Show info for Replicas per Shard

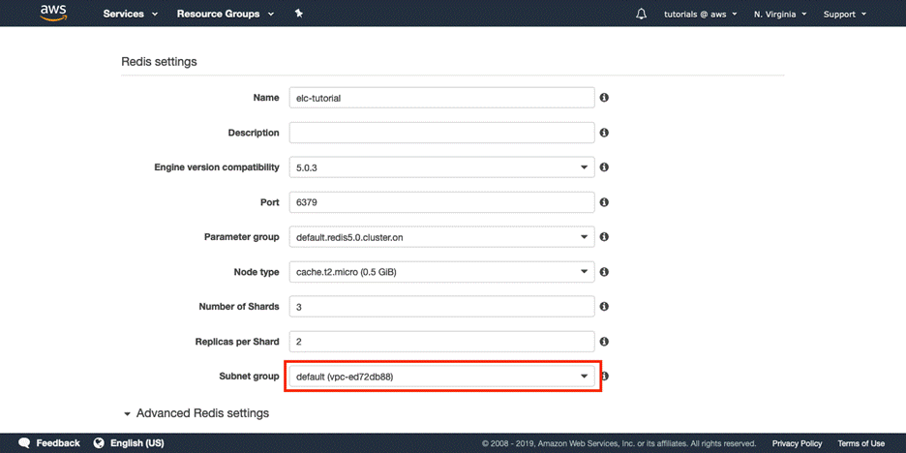[604, 342]
